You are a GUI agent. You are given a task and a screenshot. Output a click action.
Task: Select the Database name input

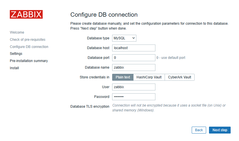pos(134,67)
